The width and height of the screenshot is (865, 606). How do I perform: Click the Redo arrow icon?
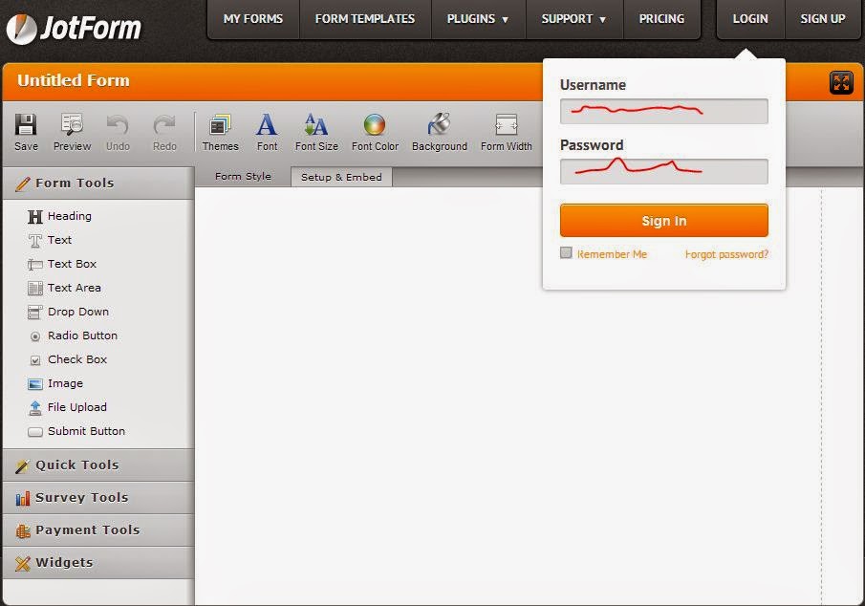[163, 125]
